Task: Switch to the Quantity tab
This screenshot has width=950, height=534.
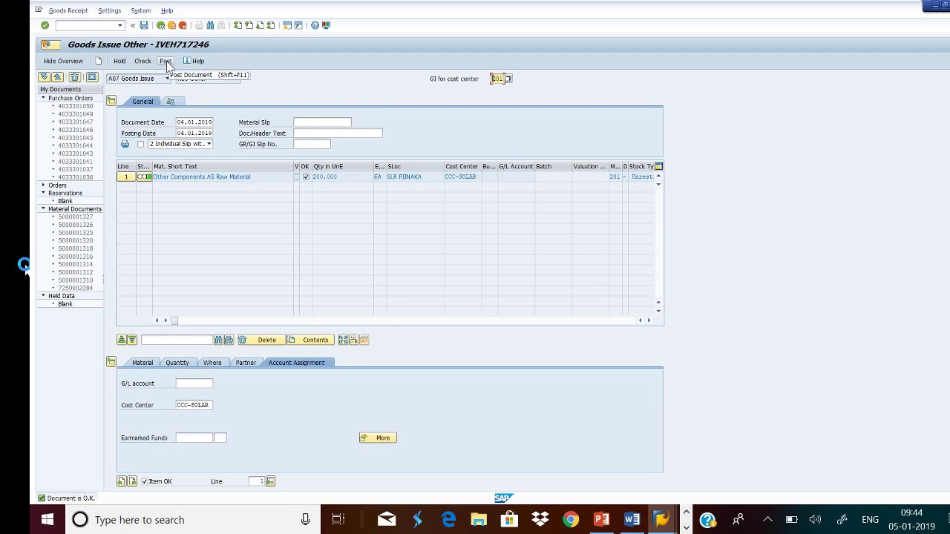Action: pyautogui.click(x=177, y=363)
